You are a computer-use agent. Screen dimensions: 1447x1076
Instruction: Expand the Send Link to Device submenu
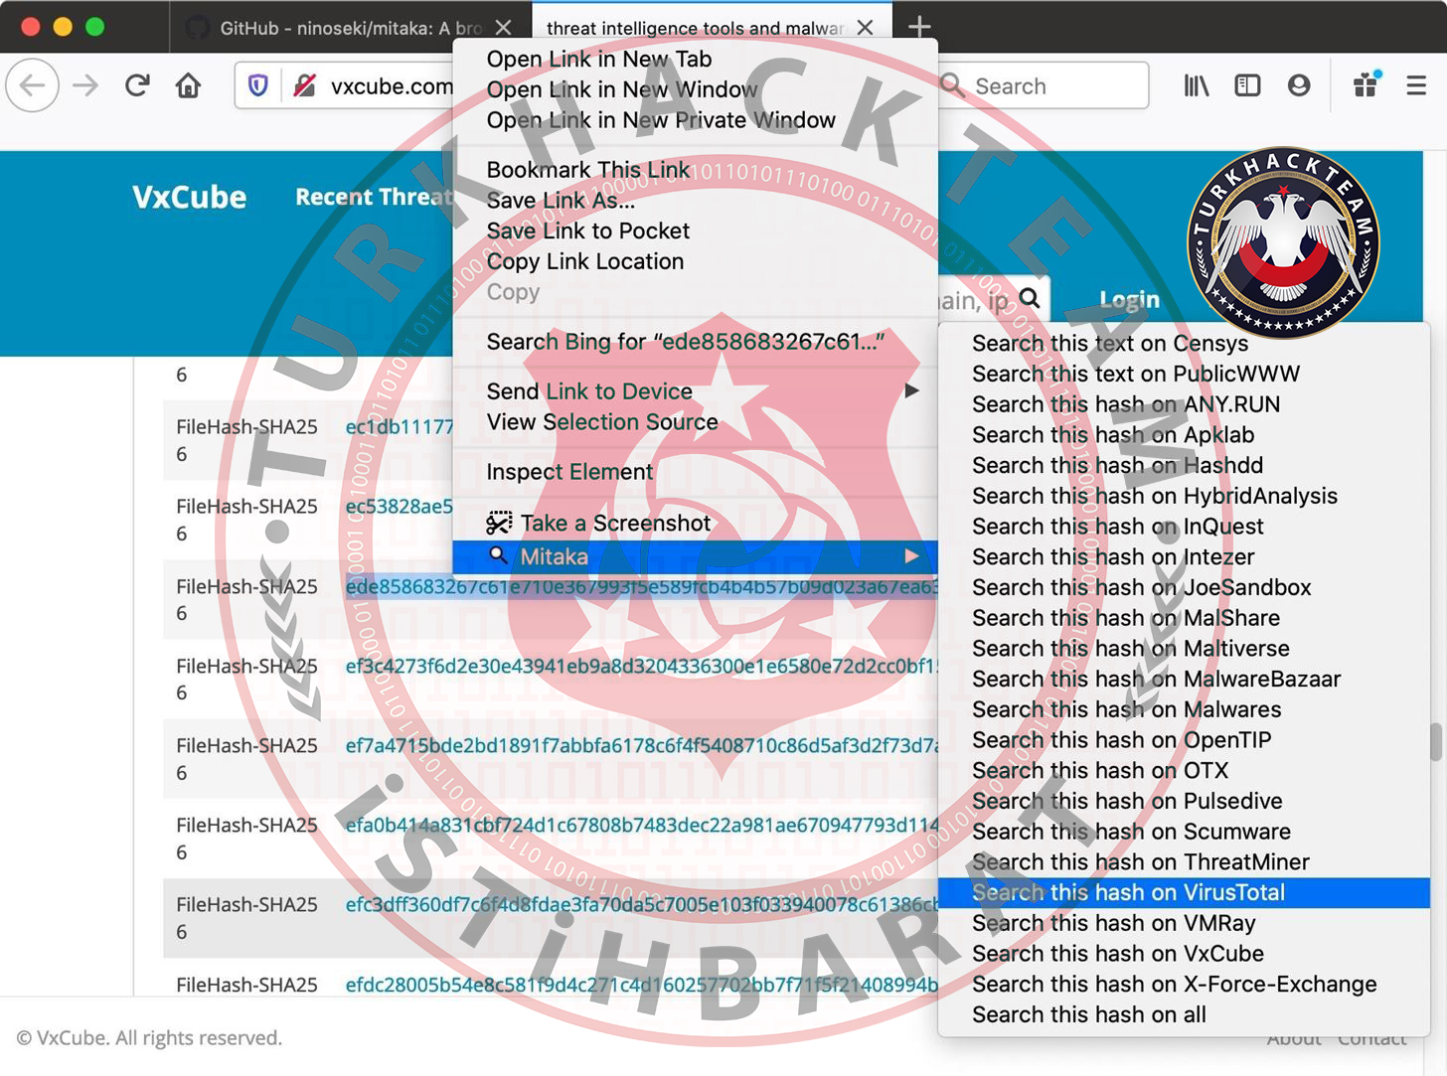[695, 392]
